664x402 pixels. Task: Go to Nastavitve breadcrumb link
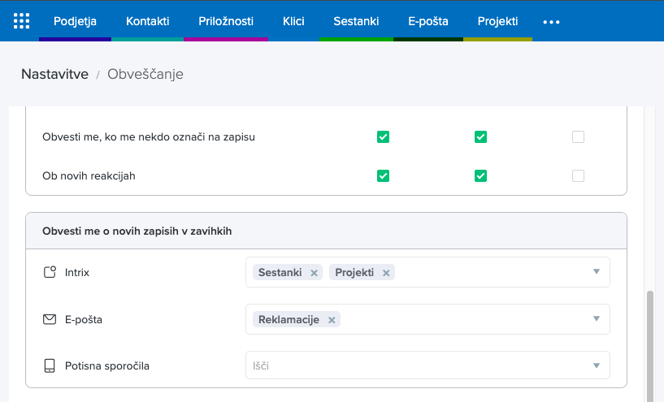(x=54, y=74)
